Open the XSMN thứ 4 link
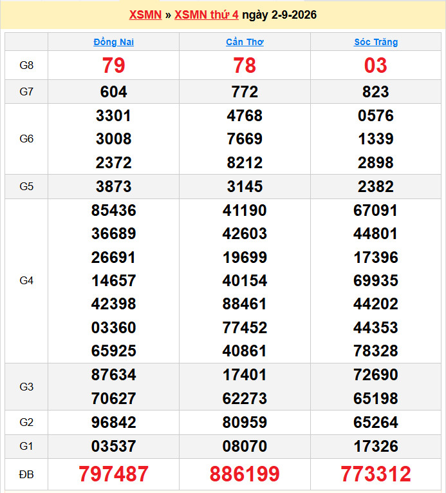The width and height of the screenshot is (446, 493). (207, 15)
